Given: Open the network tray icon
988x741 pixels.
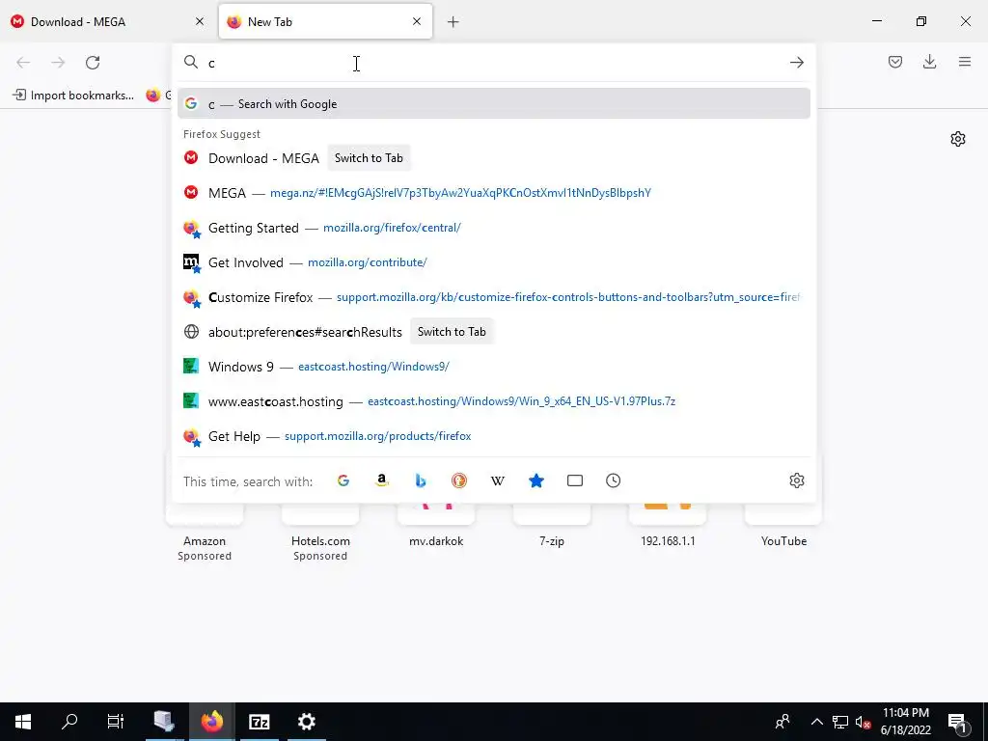Looking at the screenshot, I should click(840, 722).
